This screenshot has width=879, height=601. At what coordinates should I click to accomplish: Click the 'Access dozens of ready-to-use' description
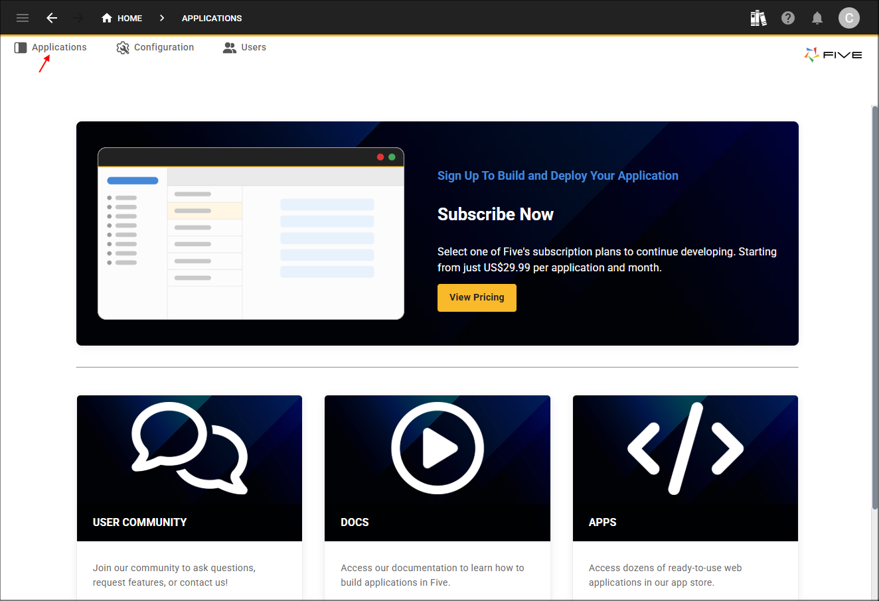665,575
